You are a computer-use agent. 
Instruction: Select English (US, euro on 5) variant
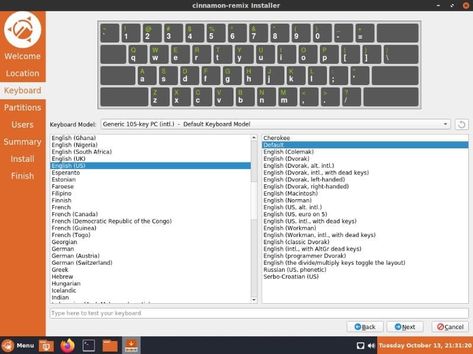click(365, 215)
